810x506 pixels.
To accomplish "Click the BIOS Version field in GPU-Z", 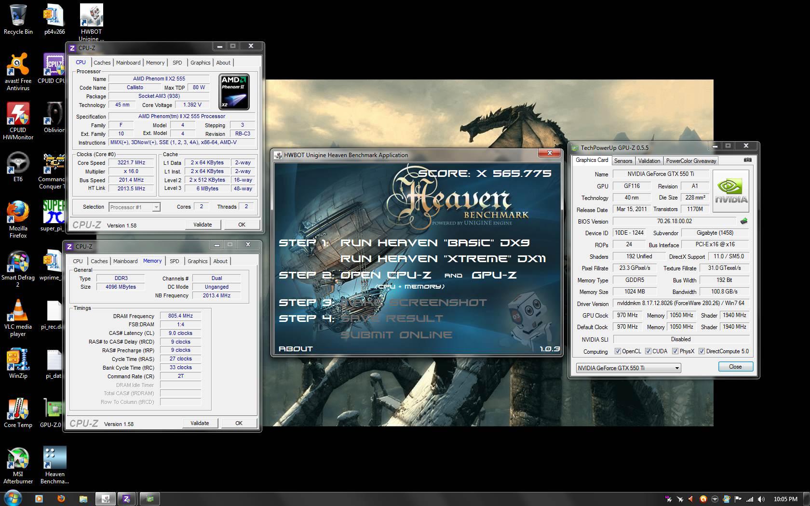I will 675,221.
